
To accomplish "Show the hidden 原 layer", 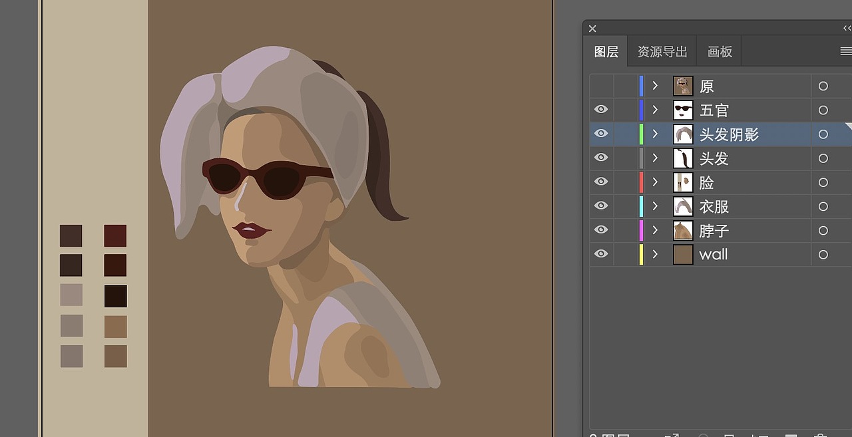I will (x=601, y=86).
